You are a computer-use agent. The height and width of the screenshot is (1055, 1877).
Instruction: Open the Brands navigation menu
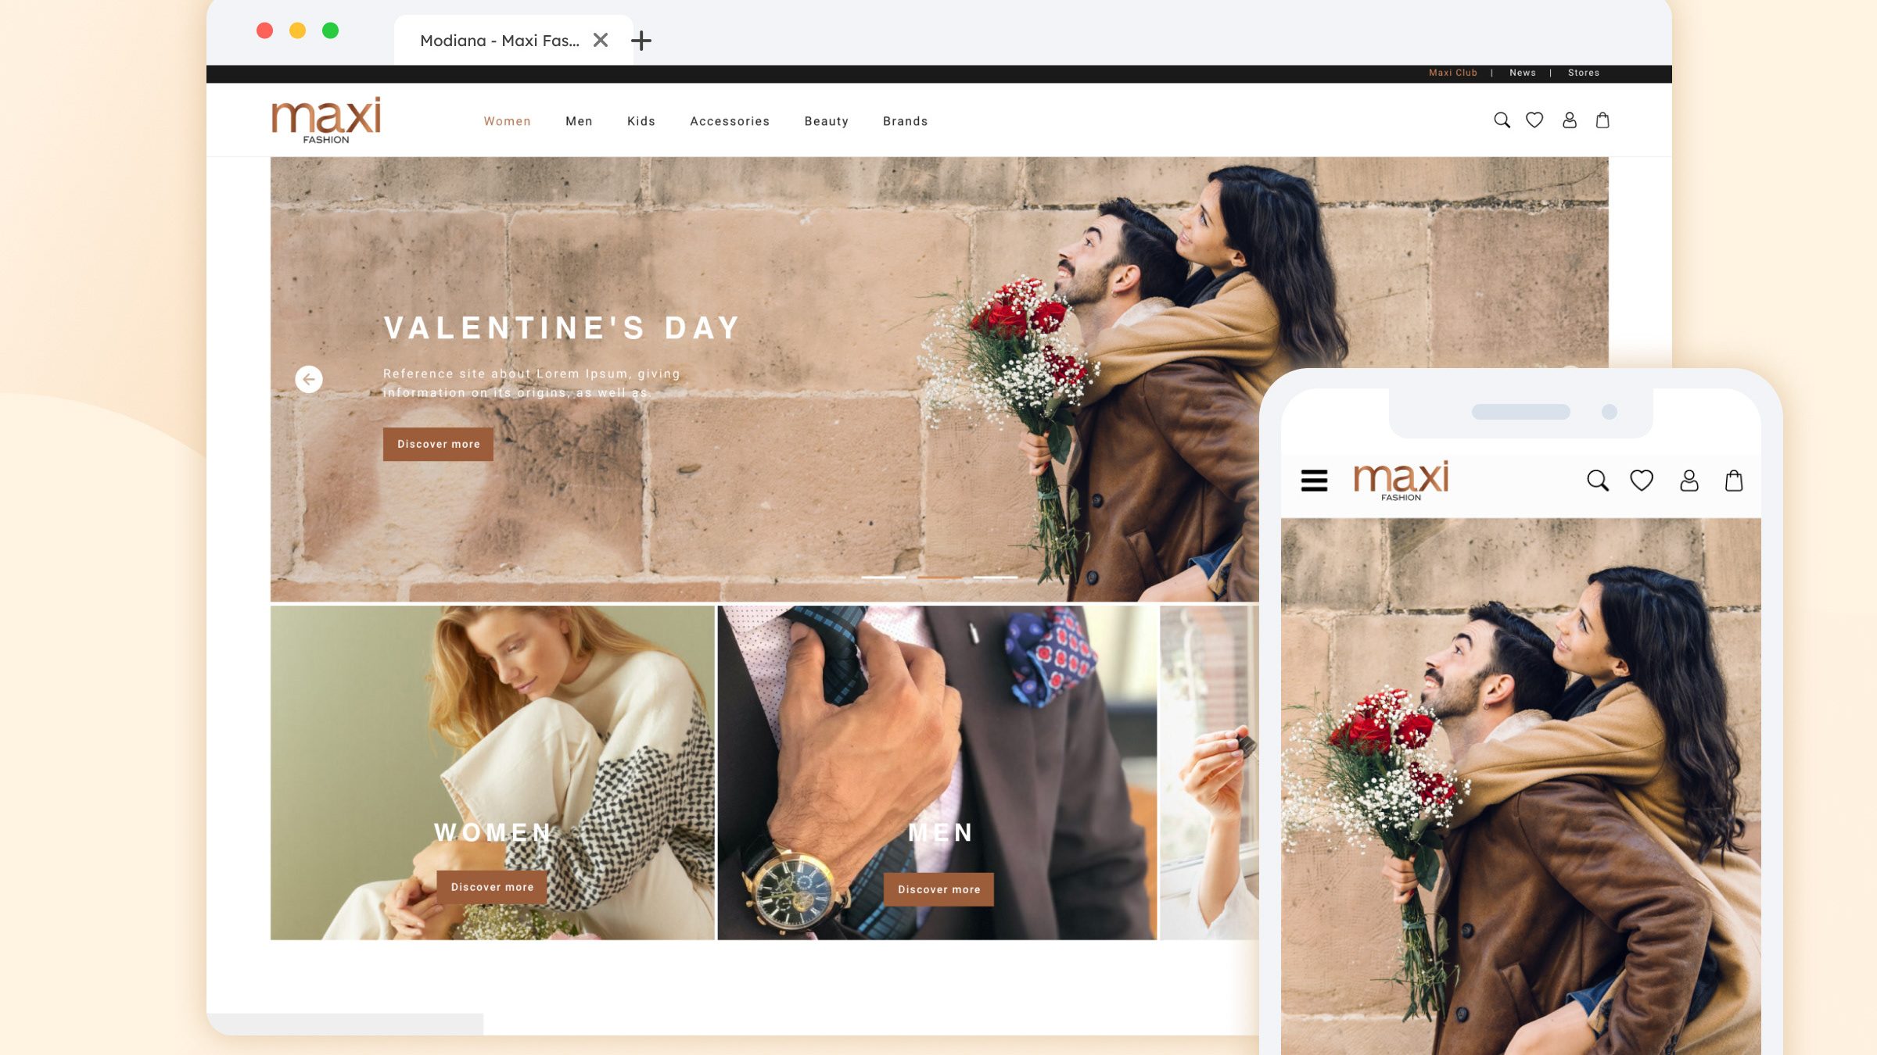pos(905,121)
